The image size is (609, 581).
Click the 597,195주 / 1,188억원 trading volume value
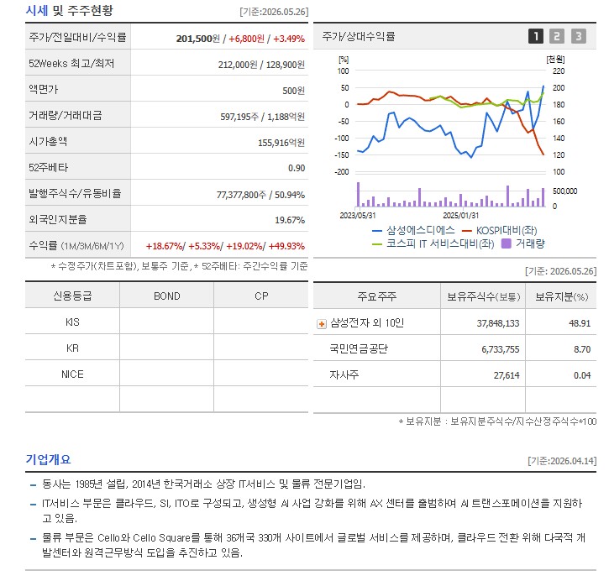(x=262, y=117)
